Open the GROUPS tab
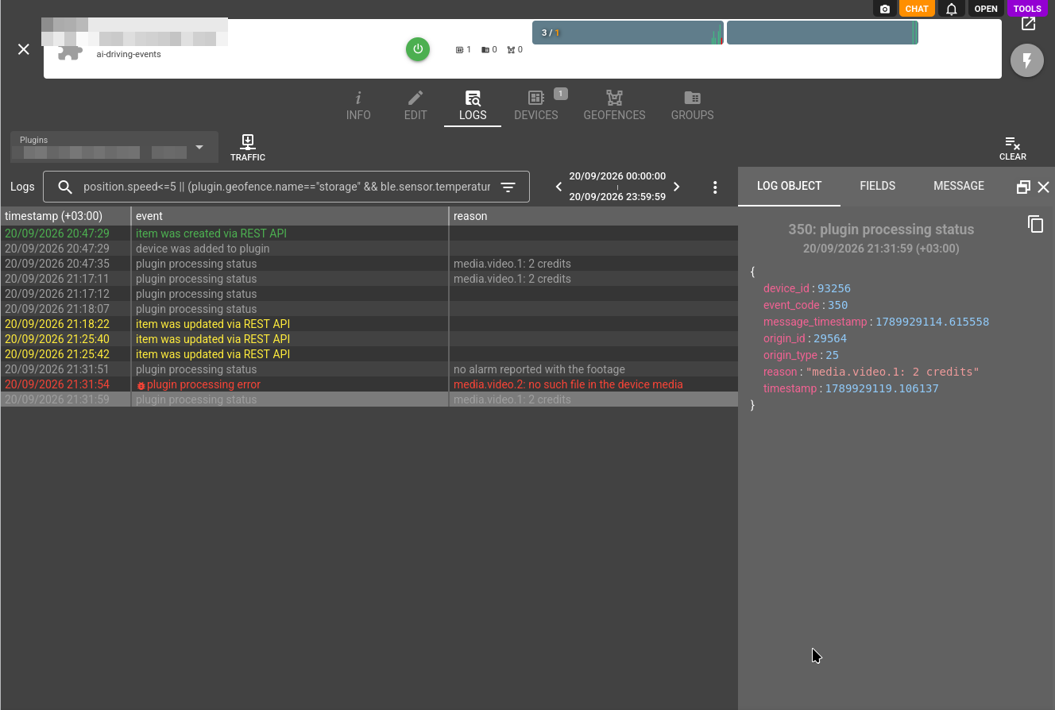Image resolution: width=1055 pixels, height=710 pixels. 693,106
